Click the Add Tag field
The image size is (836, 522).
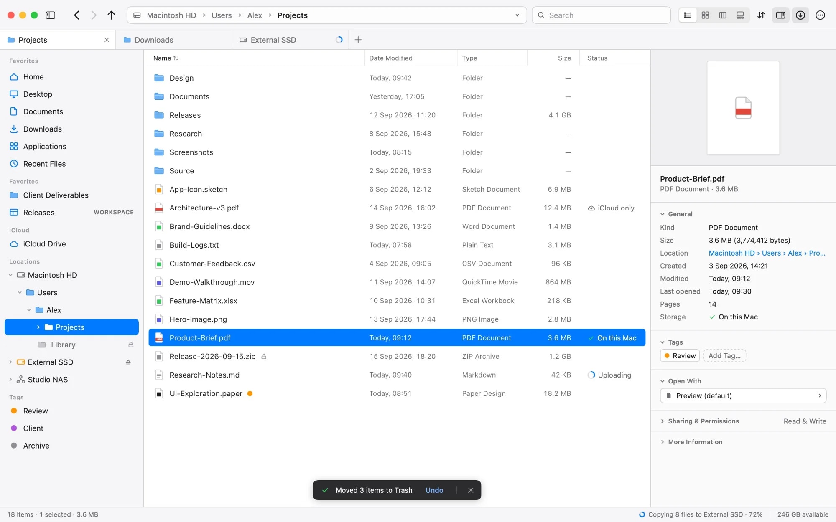[725, 356]
